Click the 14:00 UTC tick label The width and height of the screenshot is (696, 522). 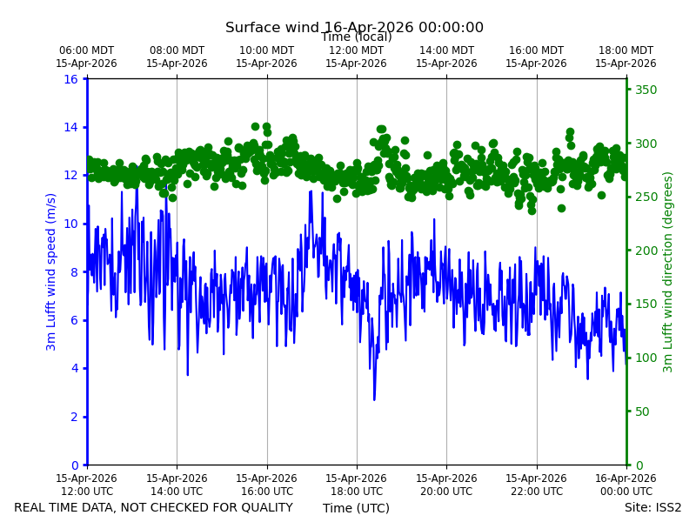click(x=177, y=485)
